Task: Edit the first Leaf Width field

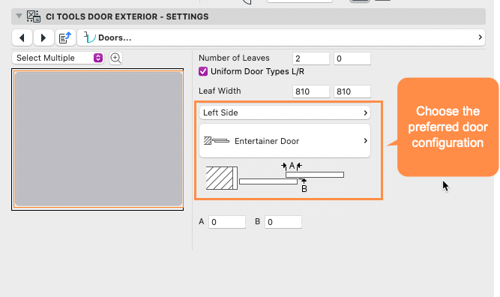Action: pos(311,91)
